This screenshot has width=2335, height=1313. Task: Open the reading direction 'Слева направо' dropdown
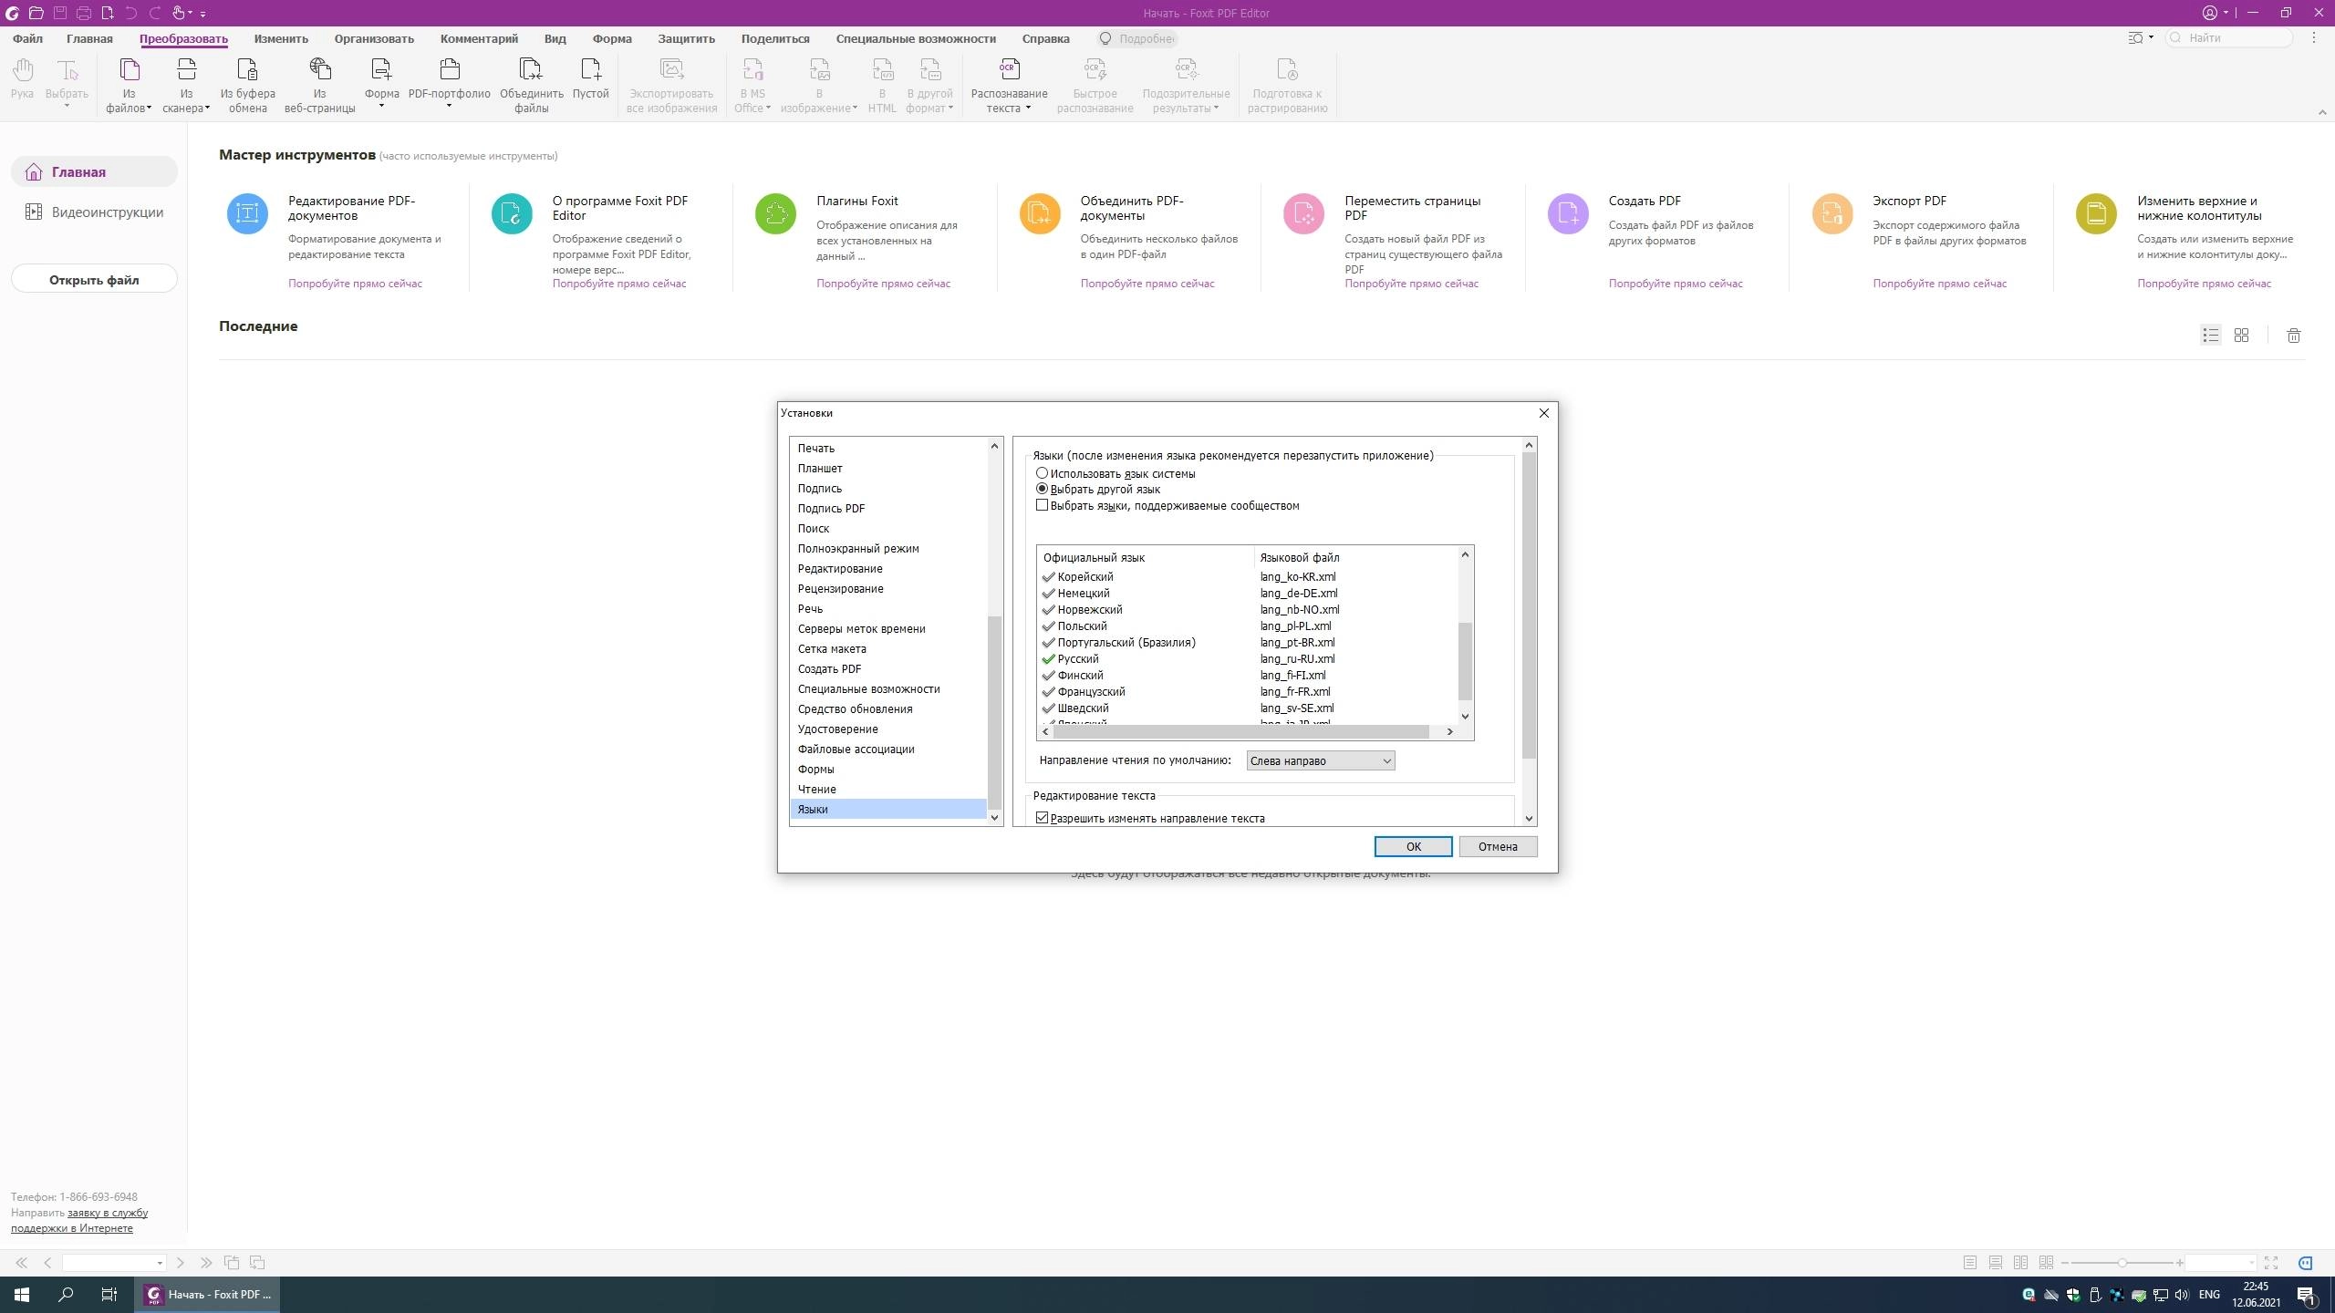(x=1321, y=760)
